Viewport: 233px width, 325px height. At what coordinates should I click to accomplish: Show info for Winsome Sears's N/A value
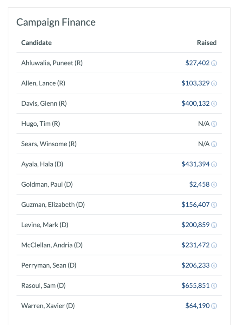click(x=214, y=144)
